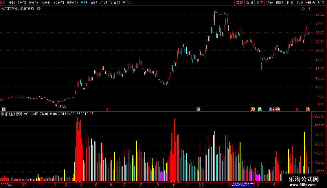Screen dimensions: 327x188
Task: Click the 股朋指标网 indicator name
Action: point(14,114)
